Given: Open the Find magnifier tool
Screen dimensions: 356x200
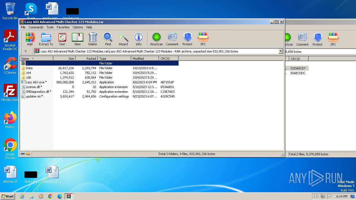Looking at the screenshot, I should click(x=108, y=39).
